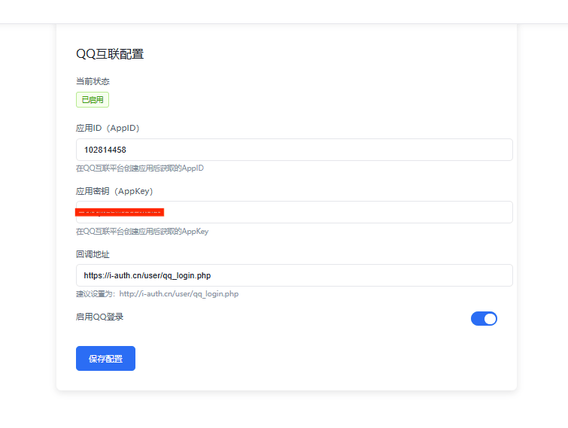Focus the 应用ID (AppID) input field

point(316,150)
